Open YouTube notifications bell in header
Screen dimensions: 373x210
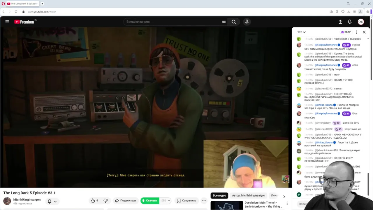point(350,22)
